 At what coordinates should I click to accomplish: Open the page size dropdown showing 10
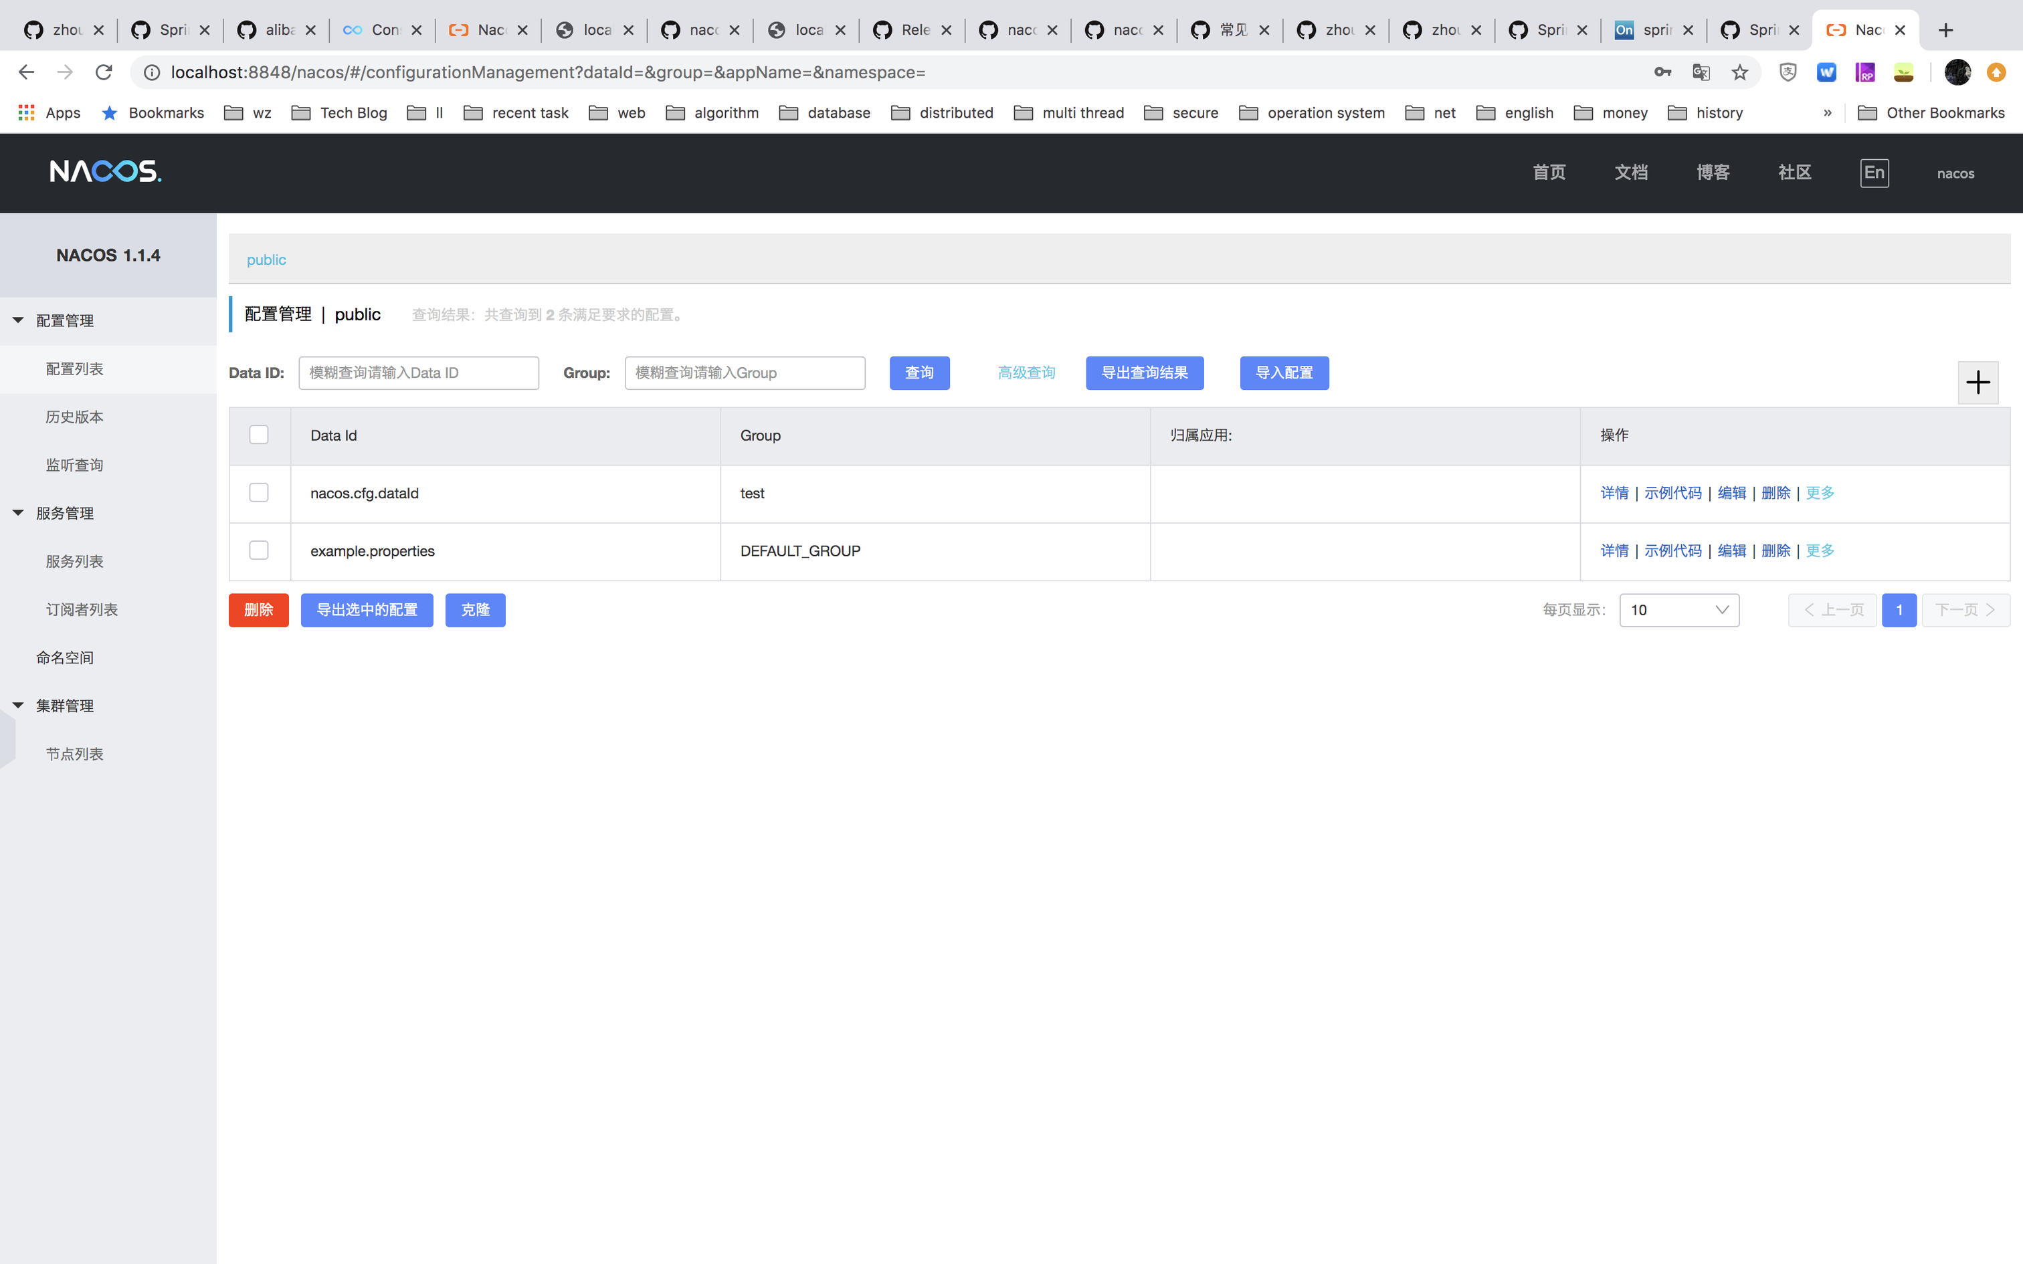pos(1678,609)
